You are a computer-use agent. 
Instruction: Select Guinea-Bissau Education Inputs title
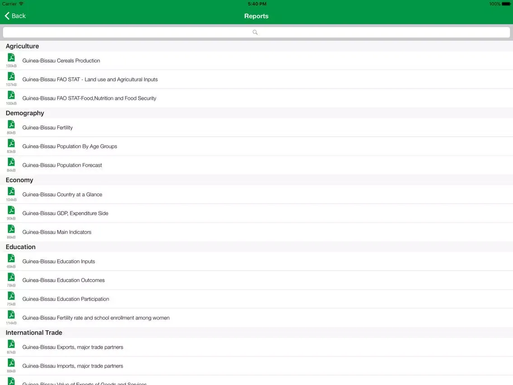pos(59,261)
